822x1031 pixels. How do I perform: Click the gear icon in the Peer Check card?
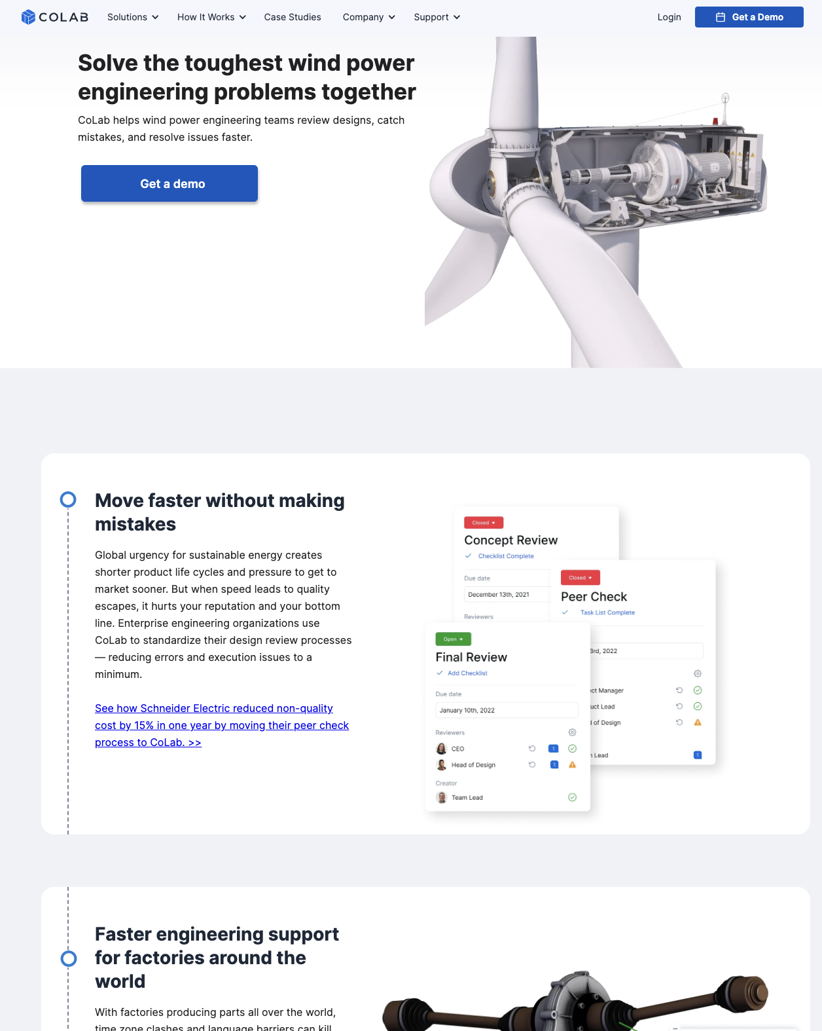tap(698, 673)
